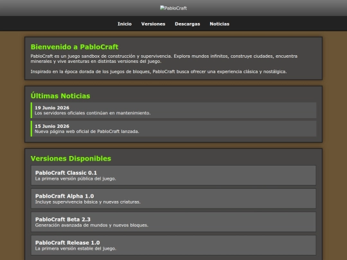Screen dimensions: 347x260
Task: Select the 'PabloCraft Release 1.0' version title
Action: (x=67, y=243)
